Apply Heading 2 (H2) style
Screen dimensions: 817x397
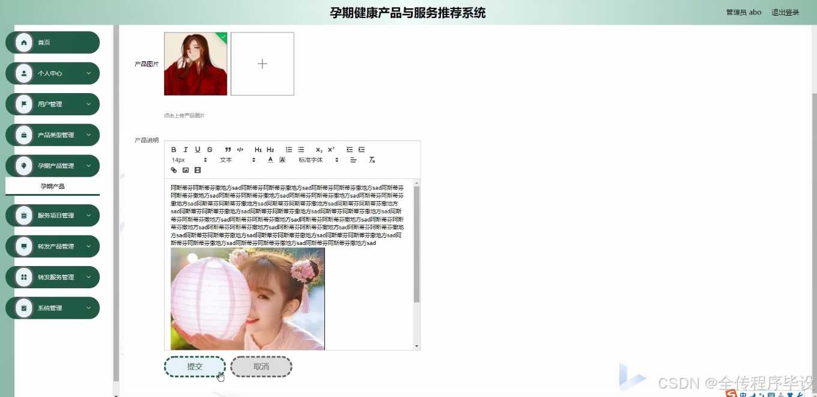pos(270,150)
